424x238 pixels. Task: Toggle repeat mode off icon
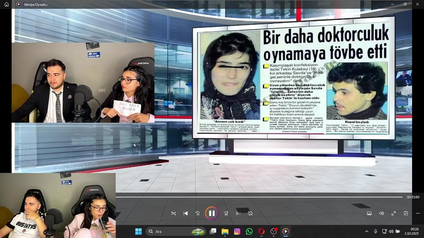tap(250, 214)
